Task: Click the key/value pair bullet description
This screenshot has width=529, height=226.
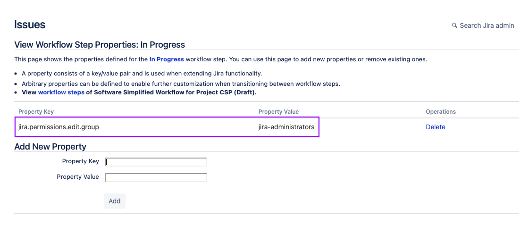Action: tap(142, 74)
